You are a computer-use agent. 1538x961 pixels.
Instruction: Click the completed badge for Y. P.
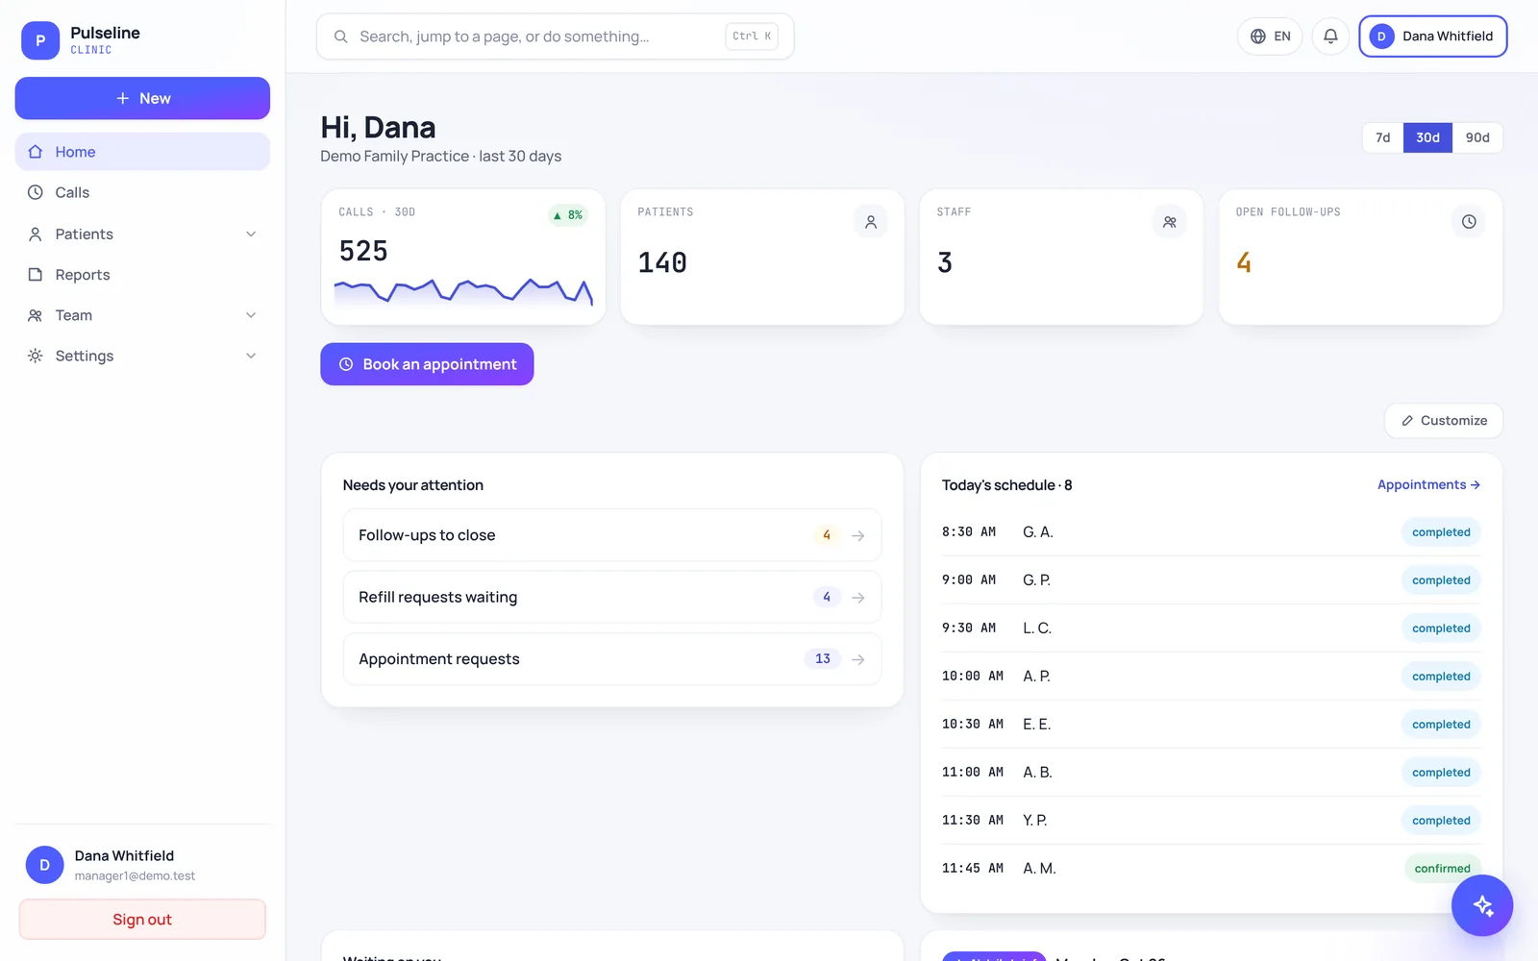[x=1441, y=820]
